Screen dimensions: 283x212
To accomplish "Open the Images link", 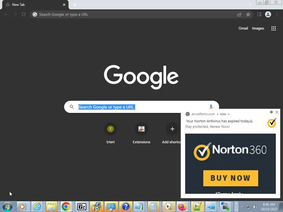I will click(258, 28).
